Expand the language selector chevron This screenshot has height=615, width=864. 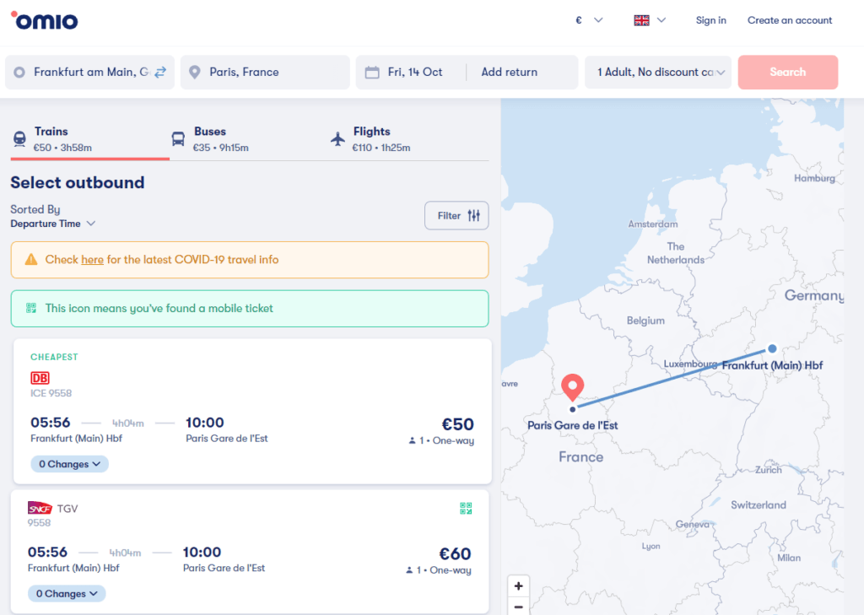point(661,20)
